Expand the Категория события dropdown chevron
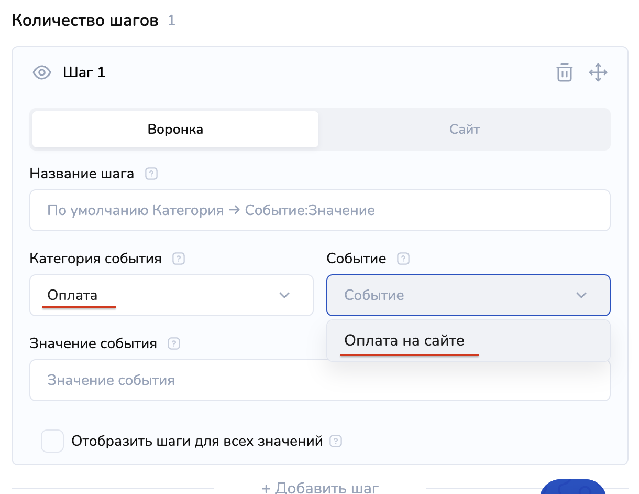 point(284,295)
